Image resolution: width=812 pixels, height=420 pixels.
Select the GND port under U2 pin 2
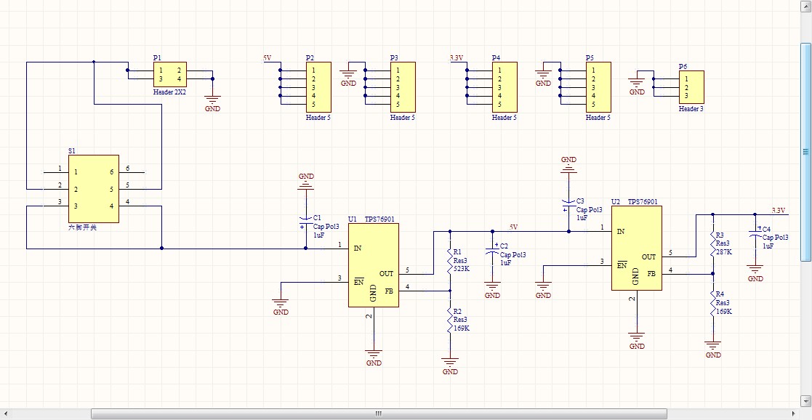[637, 341]
